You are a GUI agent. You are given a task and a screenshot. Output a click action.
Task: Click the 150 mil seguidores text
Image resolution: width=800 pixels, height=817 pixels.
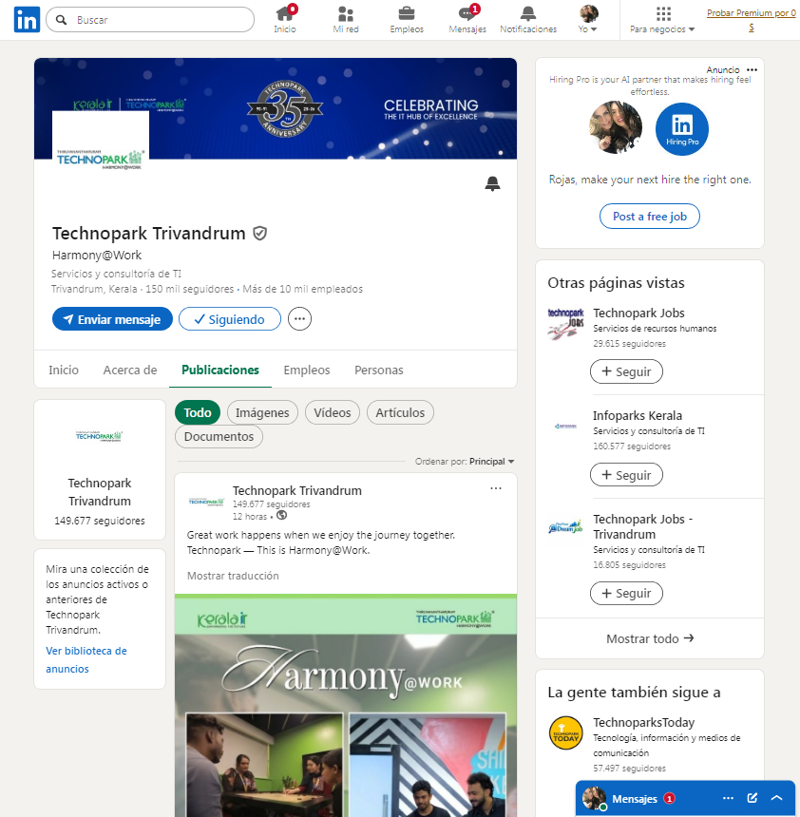(190, 289)
